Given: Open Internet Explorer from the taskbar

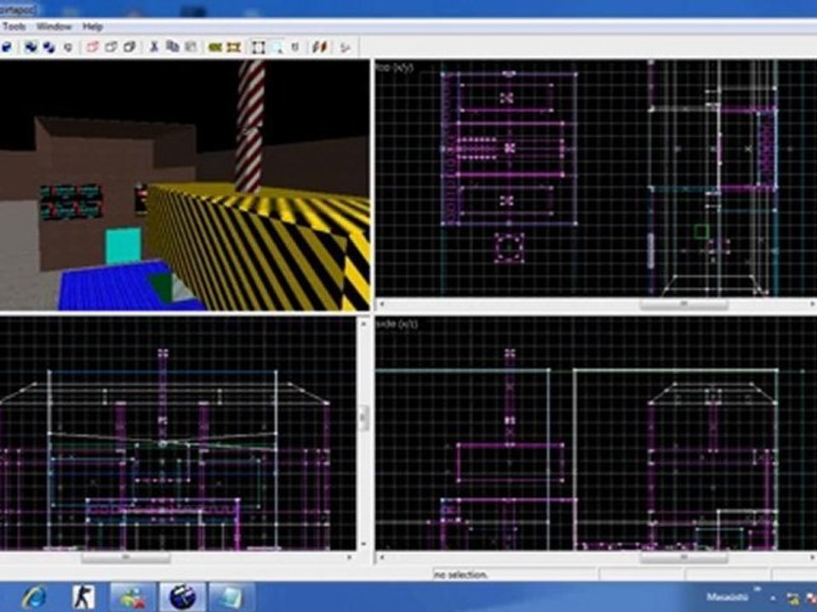Looking at the screenshot, I should coord(34,598).
